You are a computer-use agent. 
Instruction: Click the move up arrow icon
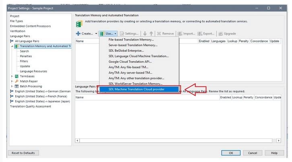point(151,34)
